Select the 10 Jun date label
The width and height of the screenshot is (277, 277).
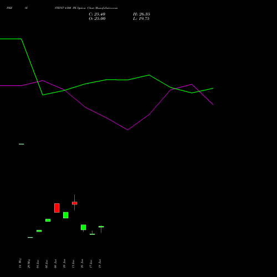click(64, 264)
